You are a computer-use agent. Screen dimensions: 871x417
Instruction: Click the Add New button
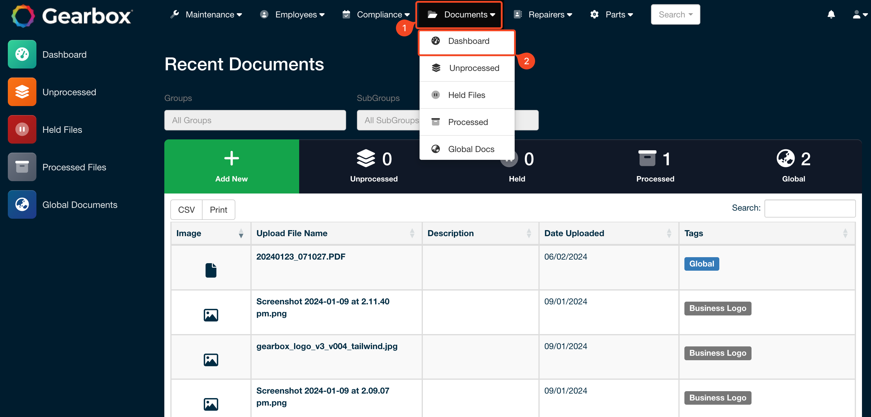[x=231, y=166]
